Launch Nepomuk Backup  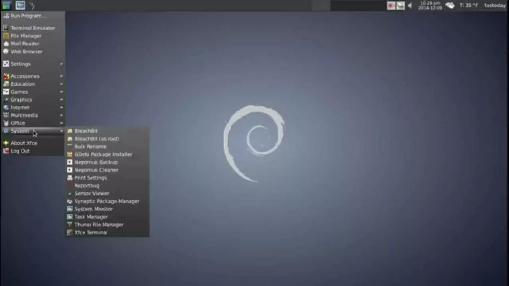click(x=107, y=162)
